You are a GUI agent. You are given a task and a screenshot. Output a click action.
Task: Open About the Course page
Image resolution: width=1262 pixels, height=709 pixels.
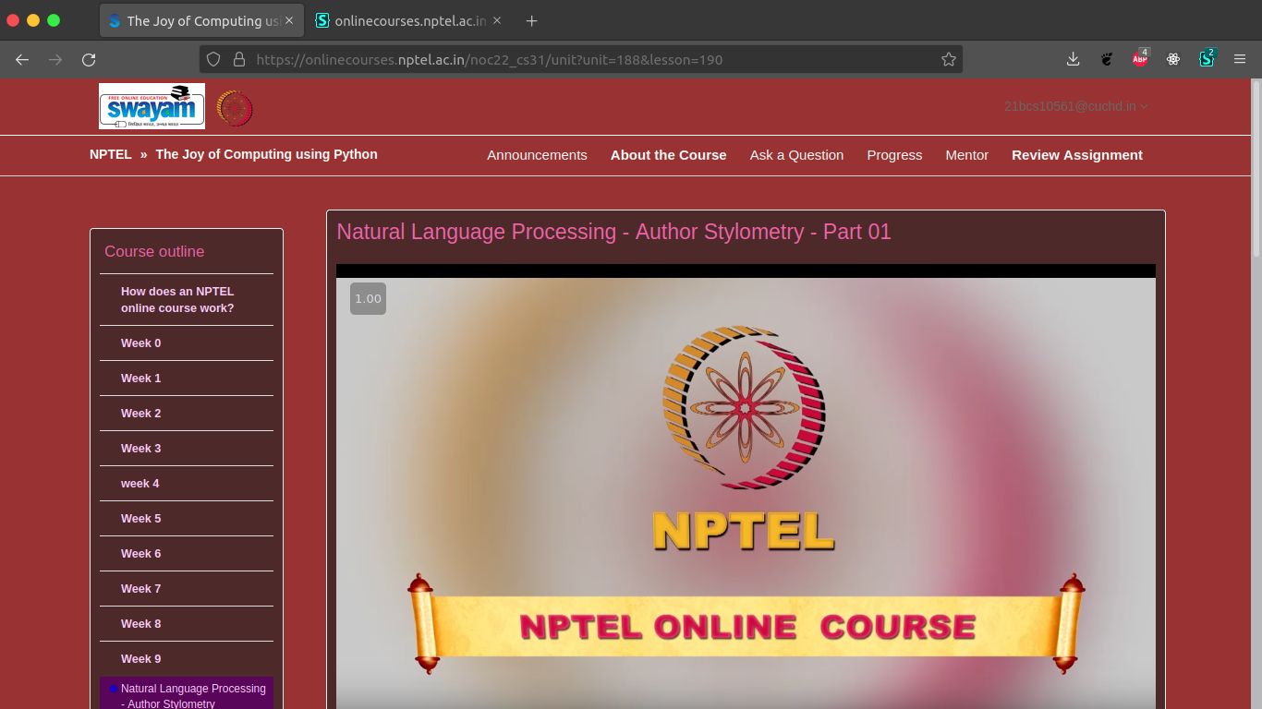[x=668, y=155]
